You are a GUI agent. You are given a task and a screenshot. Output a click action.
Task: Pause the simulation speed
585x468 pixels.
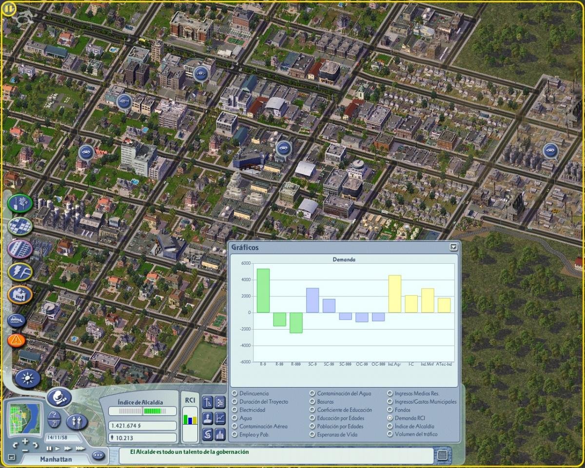pyautogui.click(x=49, y=448)
